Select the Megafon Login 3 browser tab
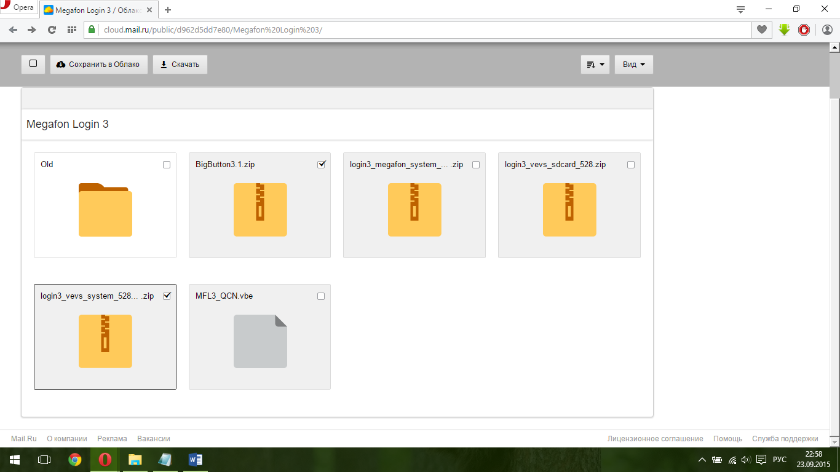840x472 pixels. [x=98, y=10]
